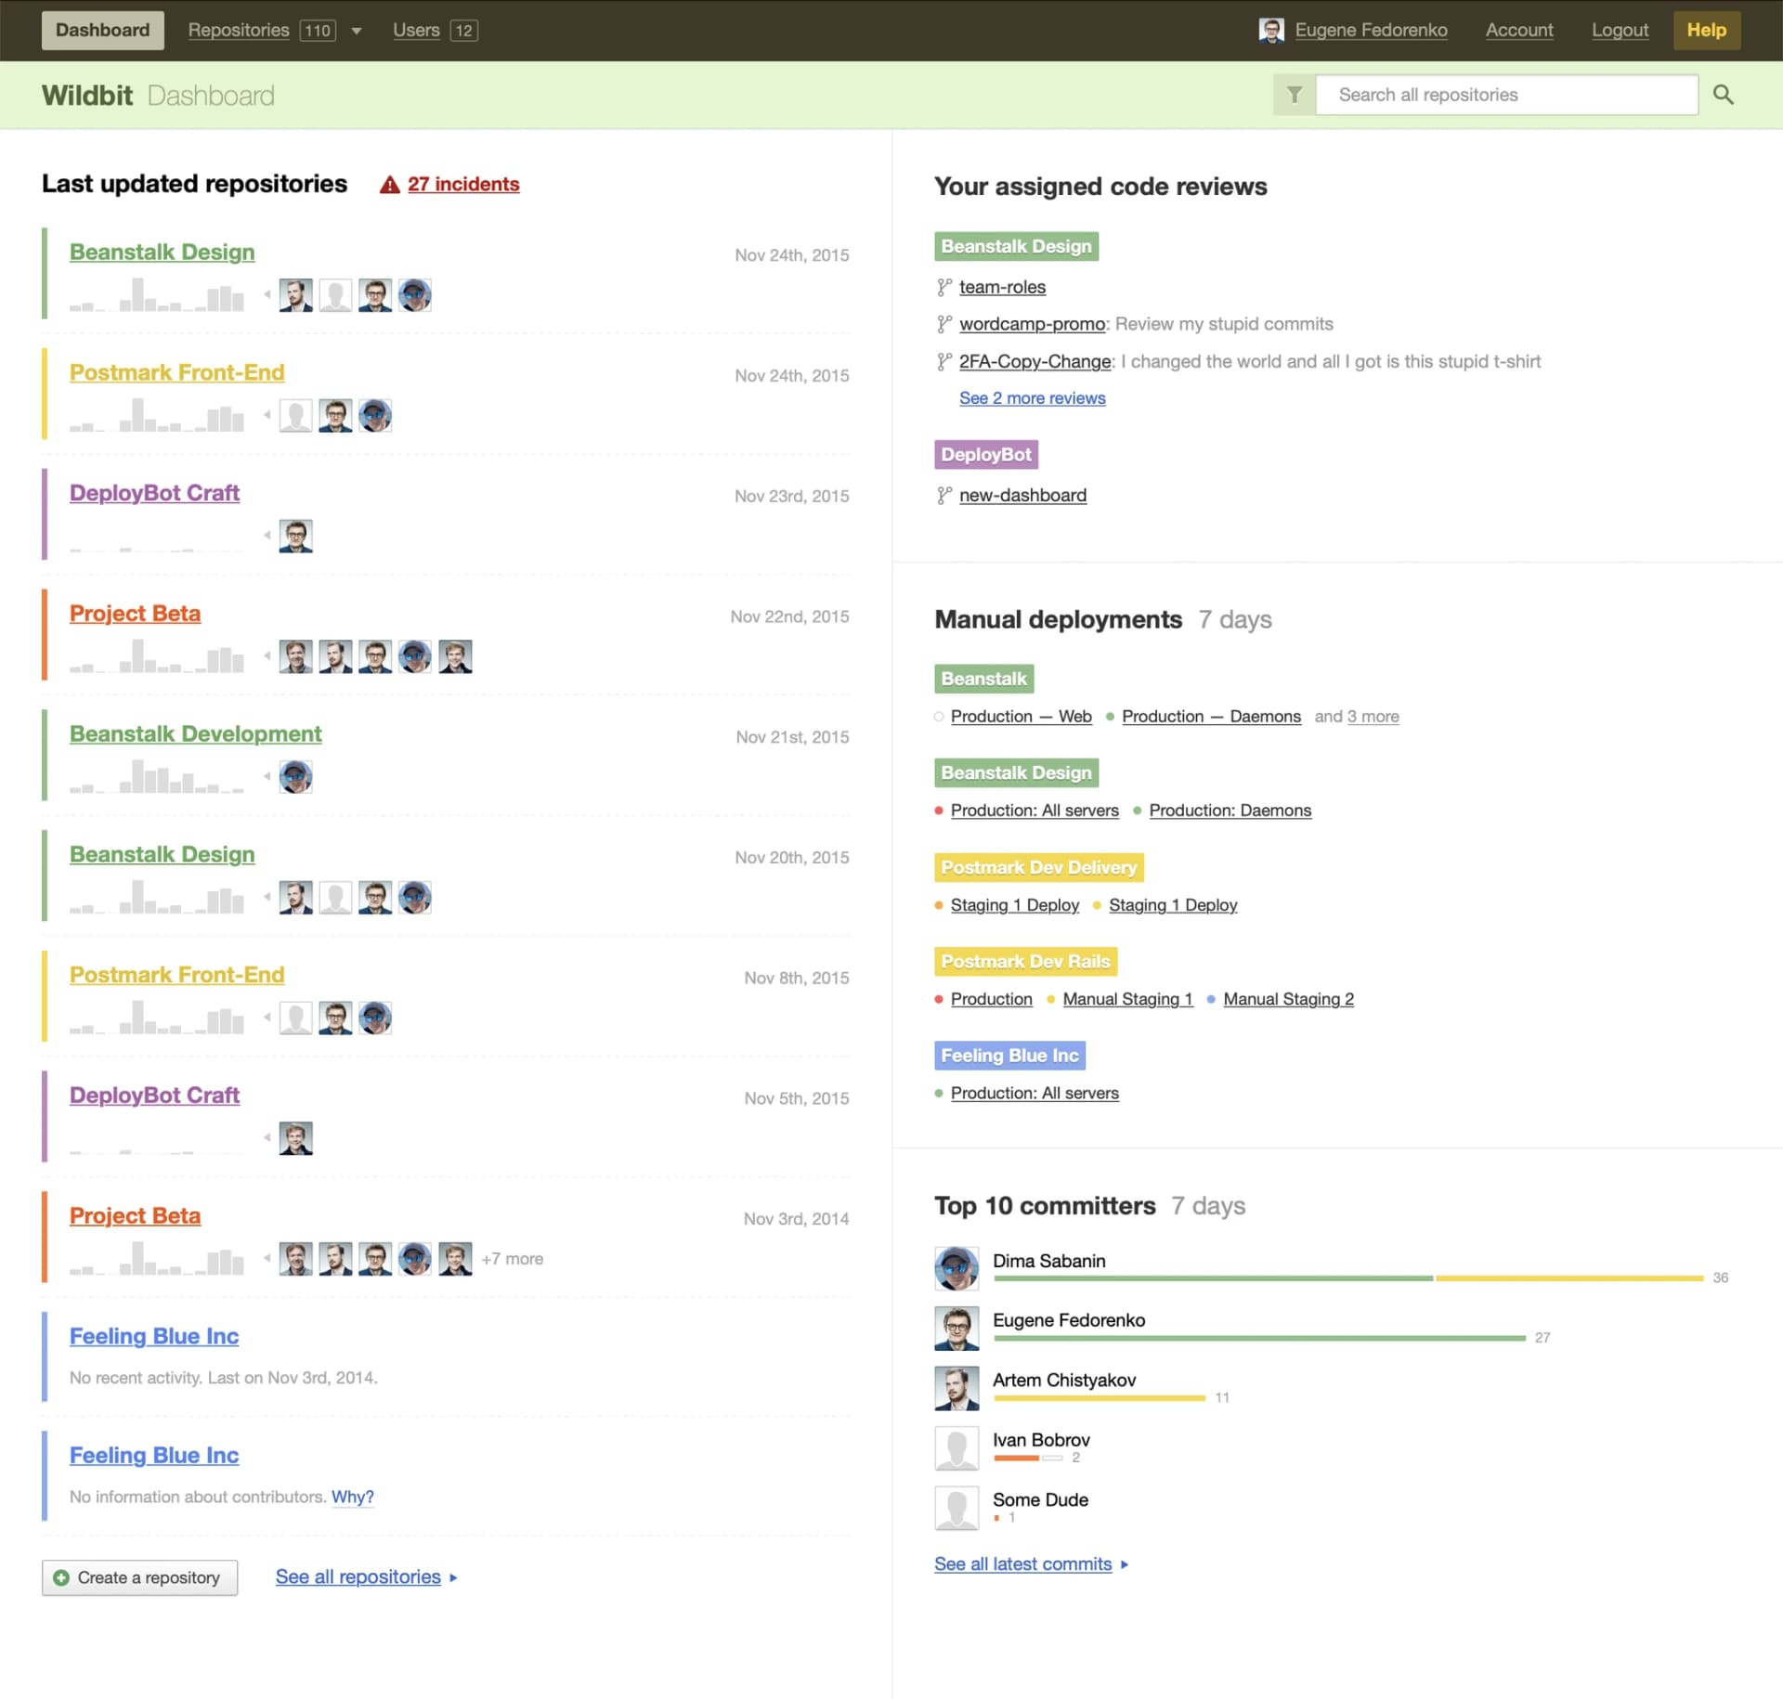Viewport: 1783px width, 1699px height.
Task: Click green plus icon on Create a repository
Action: (x=61, y=1578)
